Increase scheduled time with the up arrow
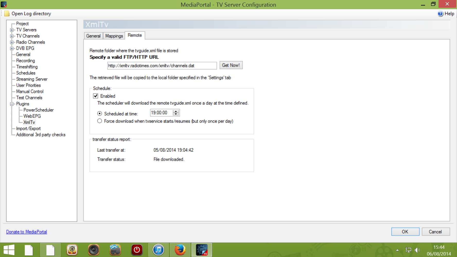 [x=176, y=111]
